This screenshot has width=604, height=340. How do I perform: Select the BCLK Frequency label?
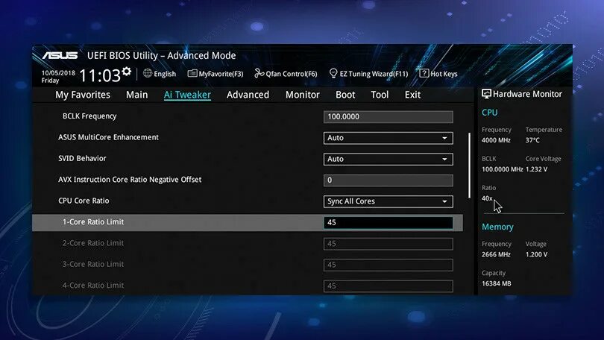tap(89, 116)
